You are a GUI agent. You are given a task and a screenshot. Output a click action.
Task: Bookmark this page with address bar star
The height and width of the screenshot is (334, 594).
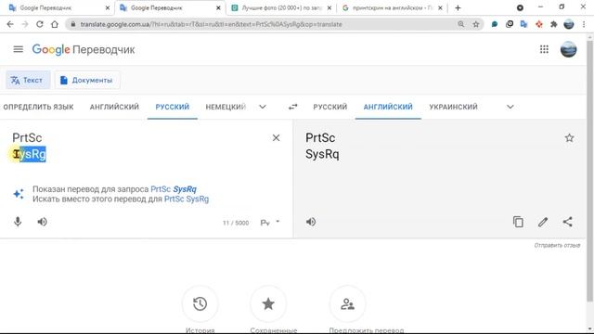476,24
